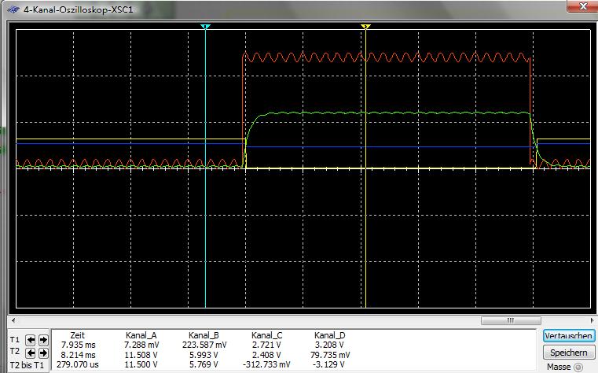Move cursor T2 right with arrow button
Screen dimensions: 598x373
click(x=43, y=353)
